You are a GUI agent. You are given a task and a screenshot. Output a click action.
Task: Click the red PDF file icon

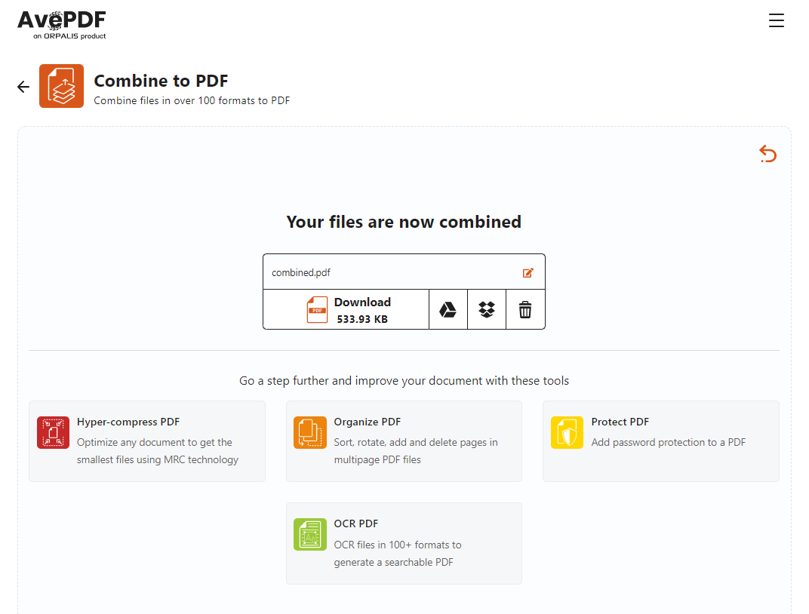tap(317, 310)
